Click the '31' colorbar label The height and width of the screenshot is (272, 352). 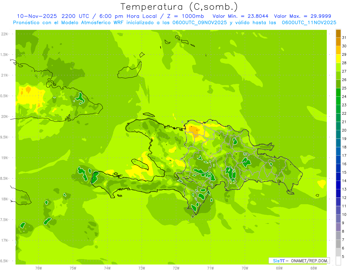tap(344, 38)
